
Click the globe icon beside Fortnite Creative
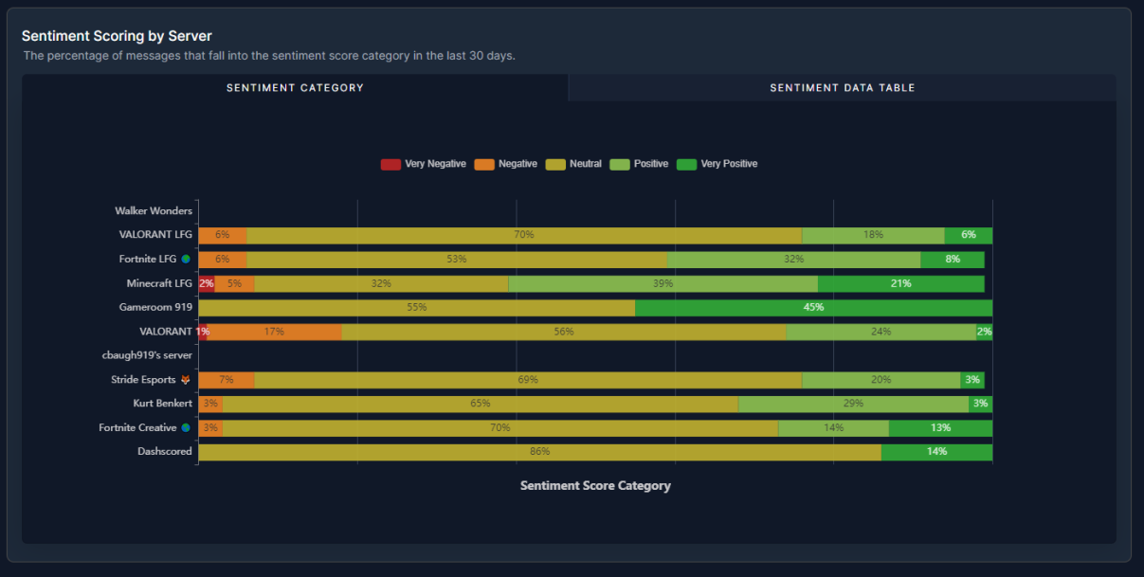186,428
